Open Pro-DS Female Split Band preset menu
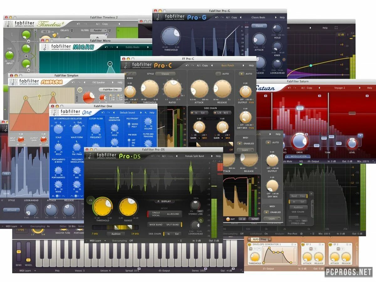Viewport: 376px width, 282px height. [194, 156]
